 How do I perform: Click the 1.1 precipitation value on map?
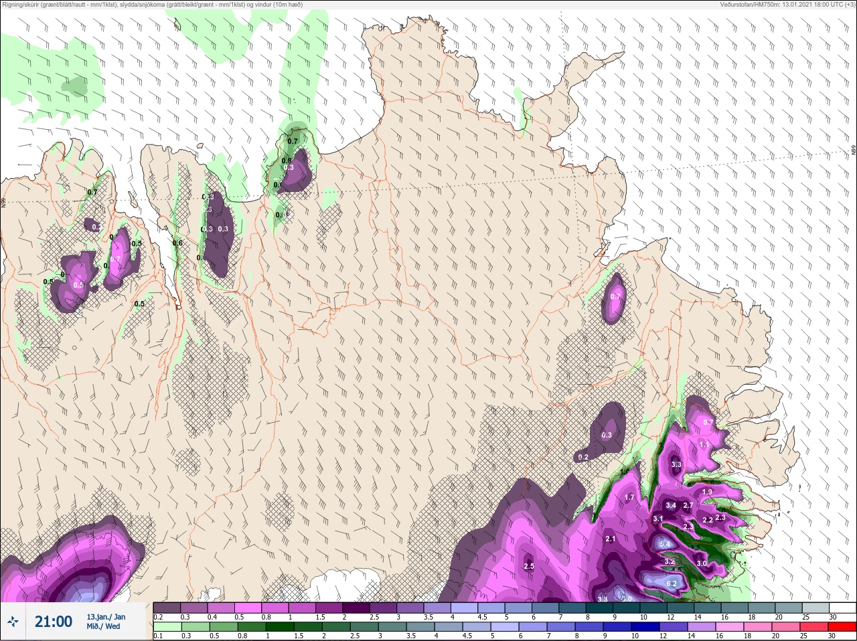(x=704, y=444)
